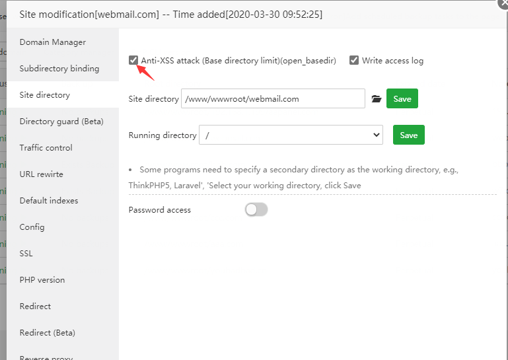Click the Site directory path input field
The image size is (508, 360).
(273, 98)
